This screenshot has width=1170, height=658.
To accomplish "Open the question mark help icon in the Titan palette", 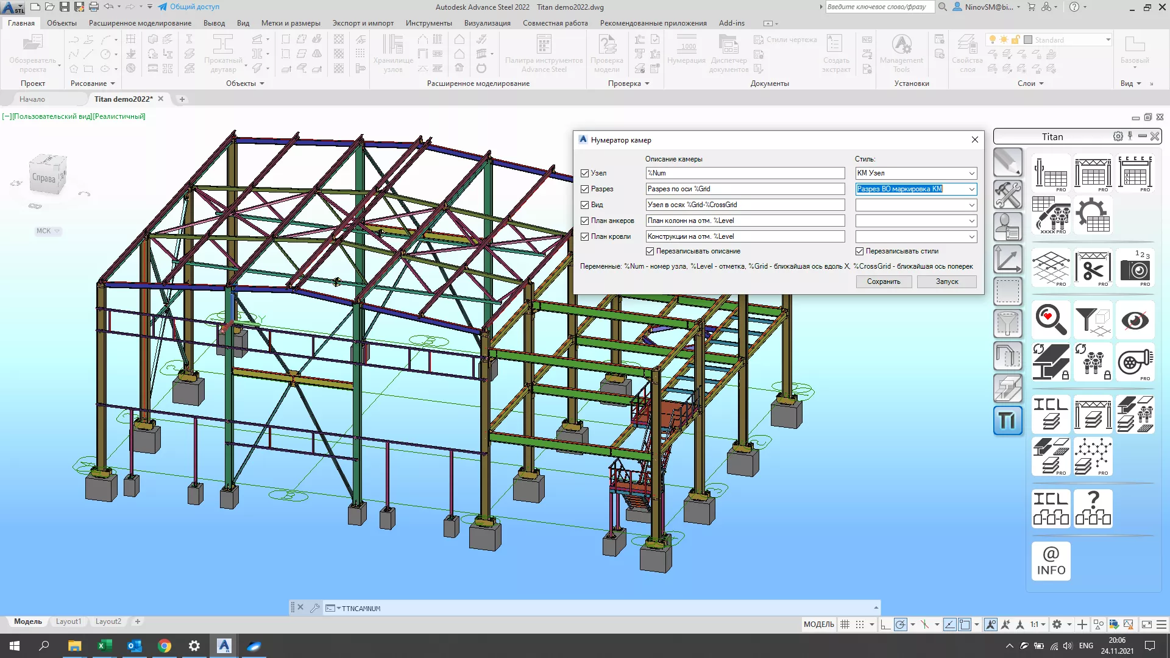I will [1093, 508].
